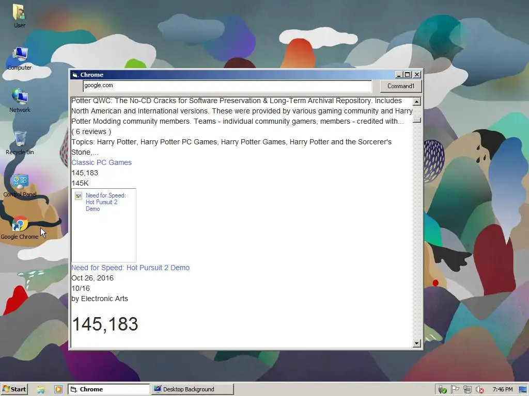529x396 pixels.
Task: Close the Chrome window
Action: (417, 75)
